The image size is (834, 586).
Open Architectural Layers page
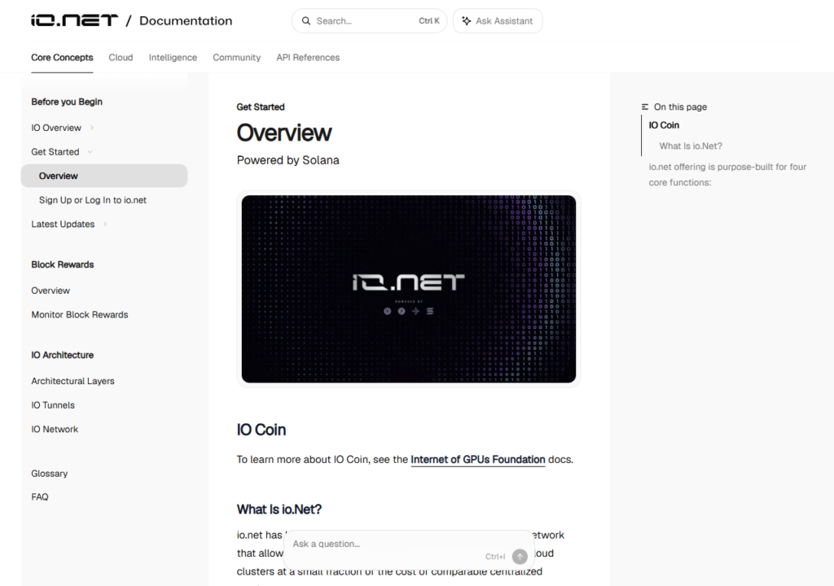tap(72, 381)
